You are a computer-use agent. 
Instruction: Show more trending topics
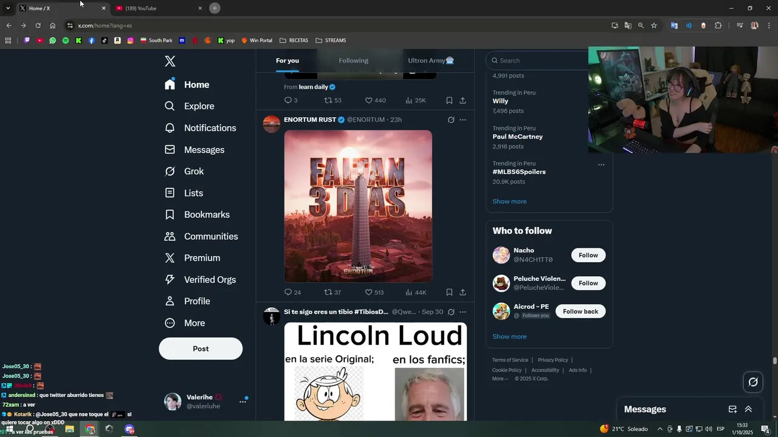[x=509, y=202]
